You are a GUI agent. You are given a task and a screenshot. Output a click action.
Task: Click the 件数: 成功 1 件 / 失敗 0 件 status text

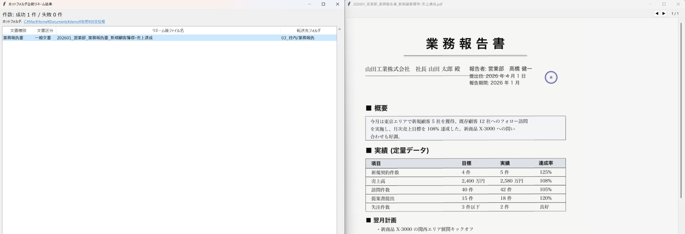click(33, 14)
